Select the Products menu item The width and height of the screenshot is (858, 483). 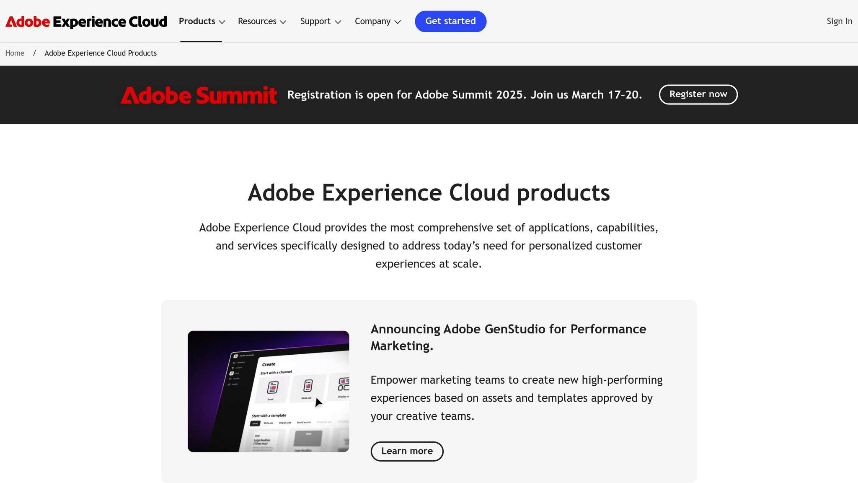click(x=196, y=21)
